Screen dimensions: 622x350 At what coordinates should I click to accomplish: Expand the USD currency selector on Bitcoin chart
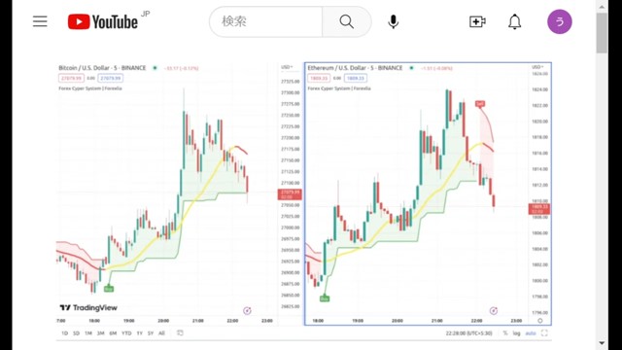pos(287,67)
